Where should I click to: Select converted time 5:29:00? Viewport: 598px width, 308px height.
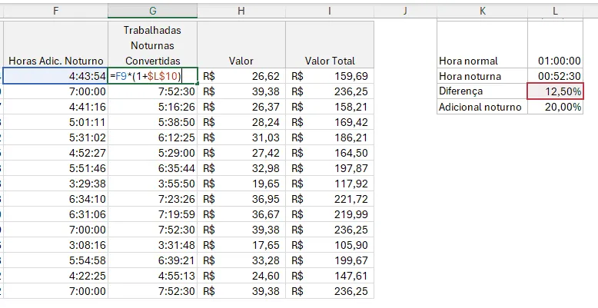(x=152, y=153)
